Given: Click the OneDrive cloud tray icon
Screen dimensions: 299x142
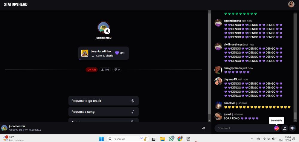Looking at the screenshot, I should pos(258,139).
